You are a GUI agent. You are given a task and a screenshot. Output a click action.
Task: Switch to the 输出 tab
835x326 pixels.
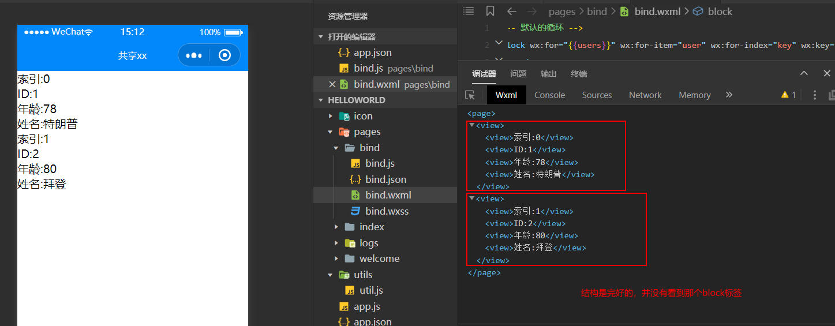click(x=548, y=74)
